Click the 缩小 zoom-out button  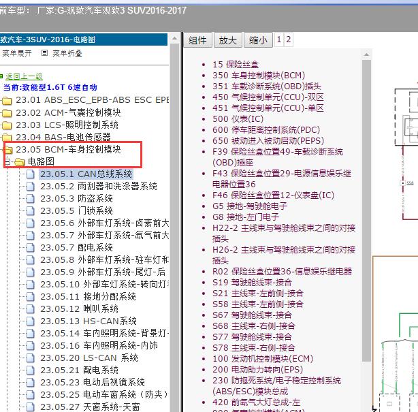tap(258, 40)
